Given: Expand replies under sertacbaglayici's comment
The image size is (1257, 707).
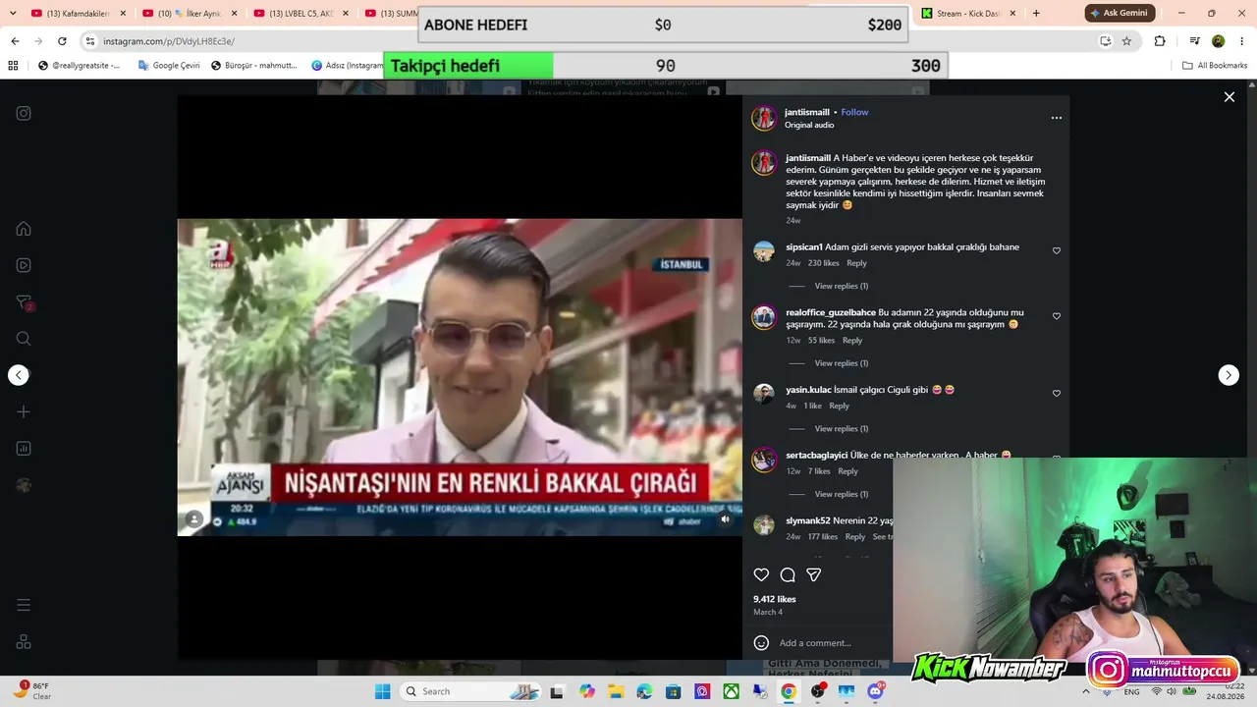Looking at the screenshot, I should pyautogui.click(x=842, y=494).
